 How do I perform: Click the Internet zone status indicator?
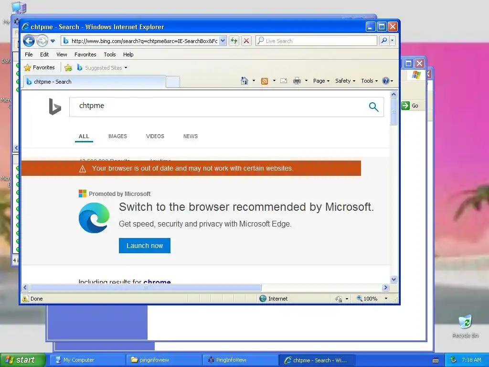coord(274,299)
